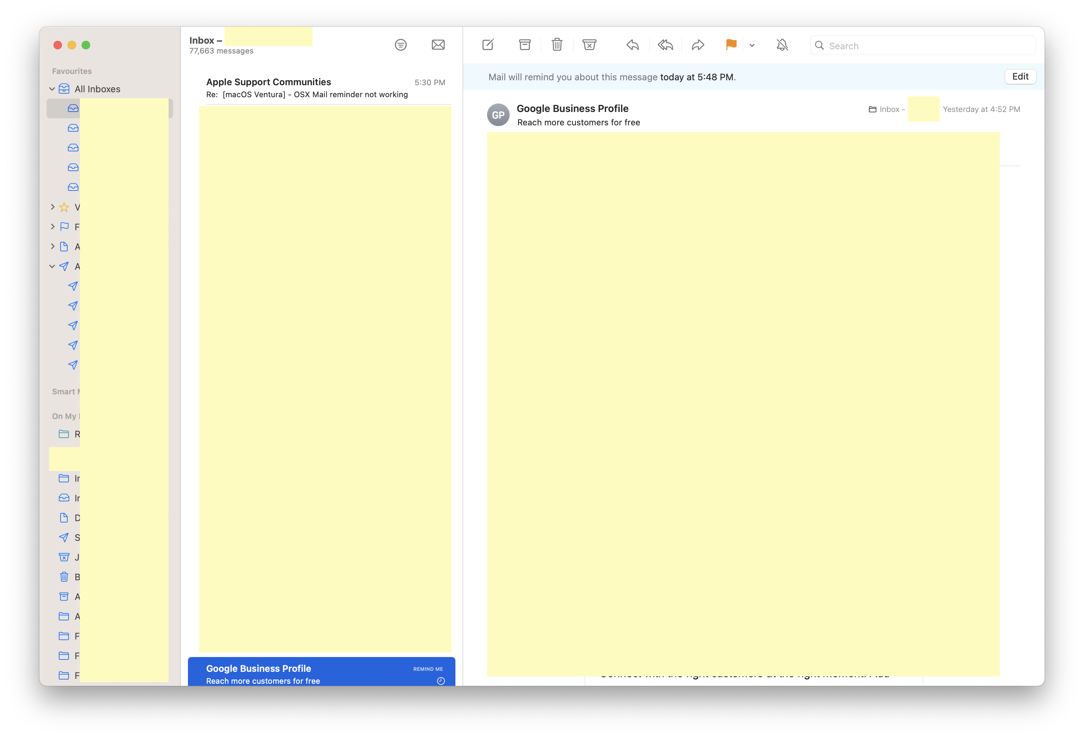
Task: Collapse the All Inboxes group
Action: [x=52, y=89]
